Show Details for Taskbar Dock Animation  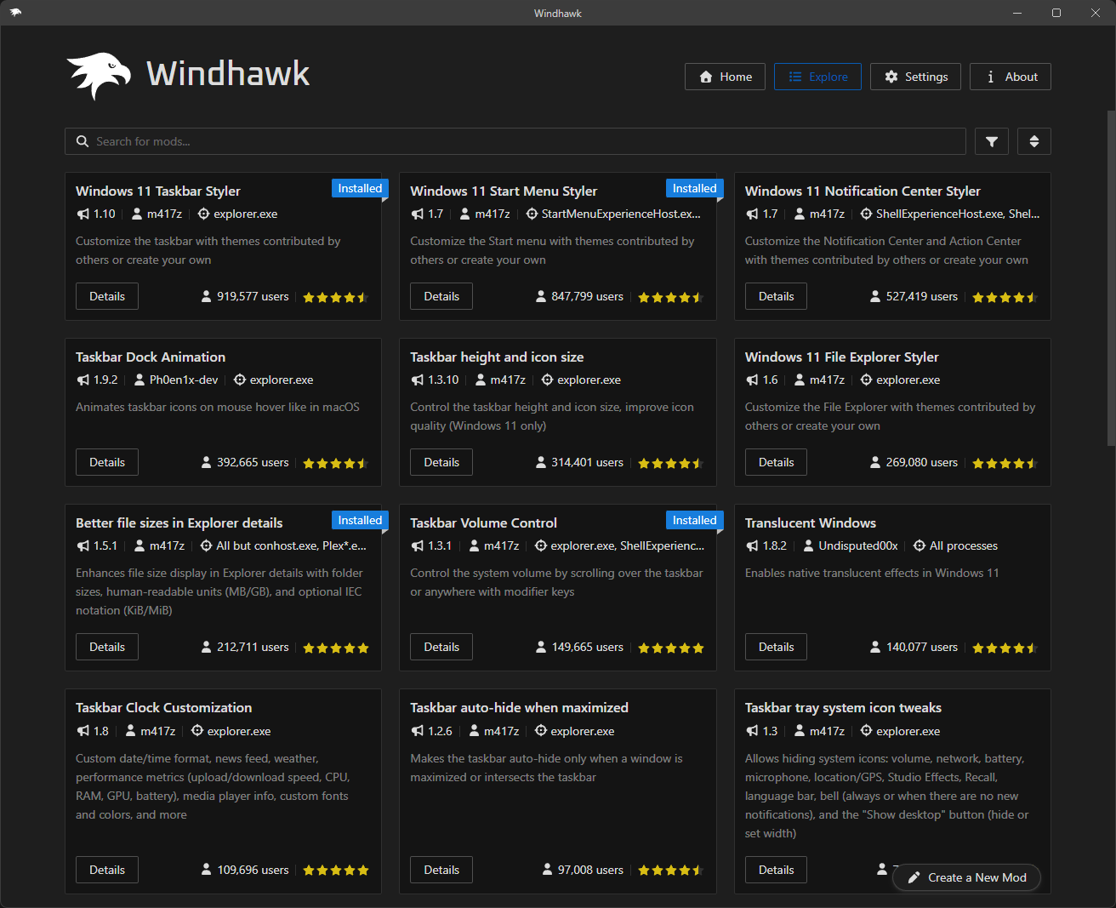tap(107, 462)
